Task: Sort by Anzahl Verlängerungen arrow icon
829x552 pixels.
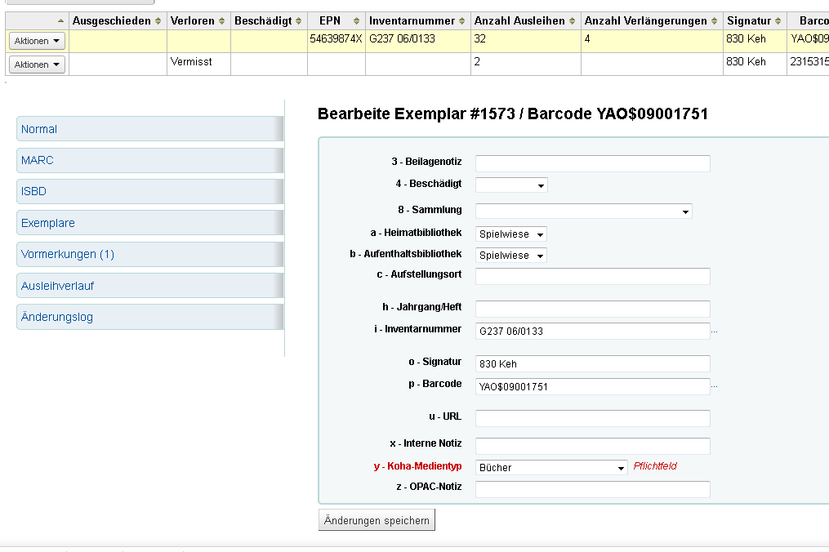Action: [x=714, y=21]
